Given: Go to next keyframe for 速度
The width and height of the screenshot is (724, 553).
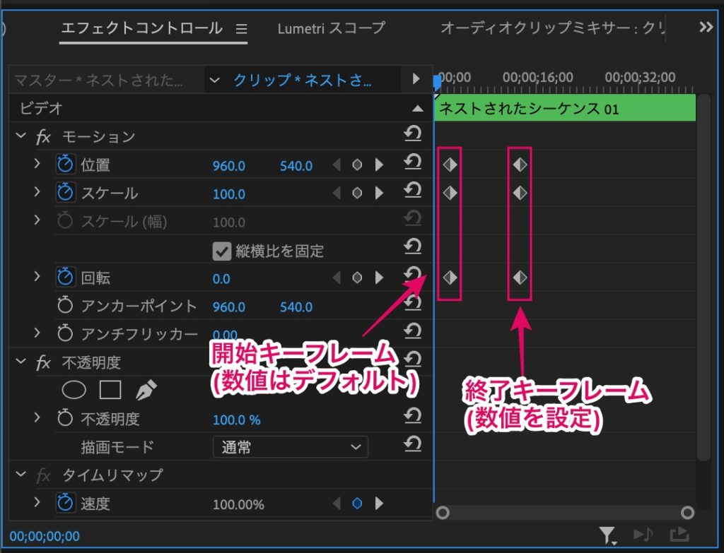Looking at the screenshot, I should coord(379,503).
